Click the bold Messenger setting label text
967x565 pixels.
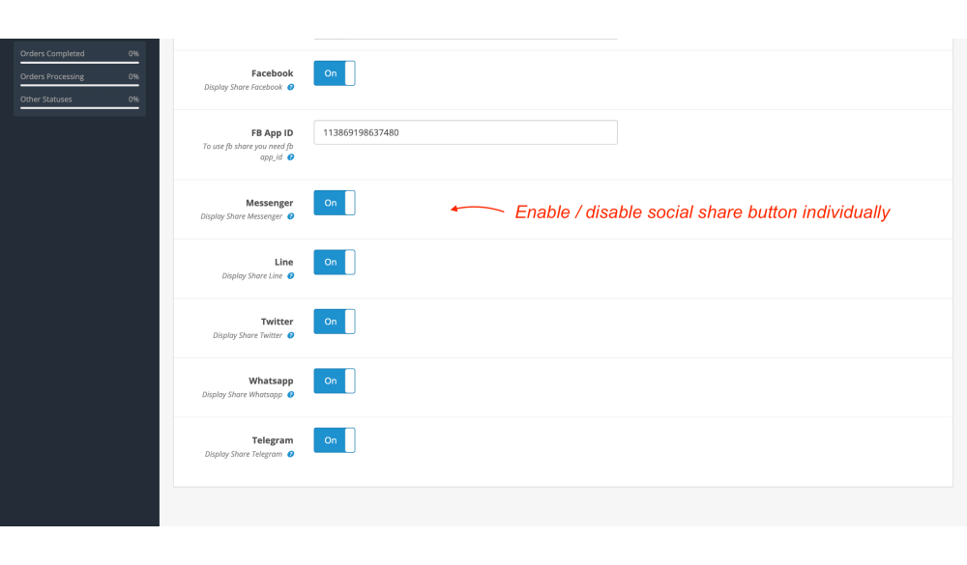tap(269, 203)
